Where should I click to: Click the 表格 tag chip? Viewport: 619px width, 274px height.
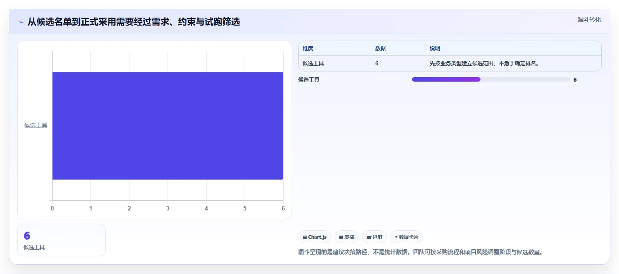pos(346,237)
